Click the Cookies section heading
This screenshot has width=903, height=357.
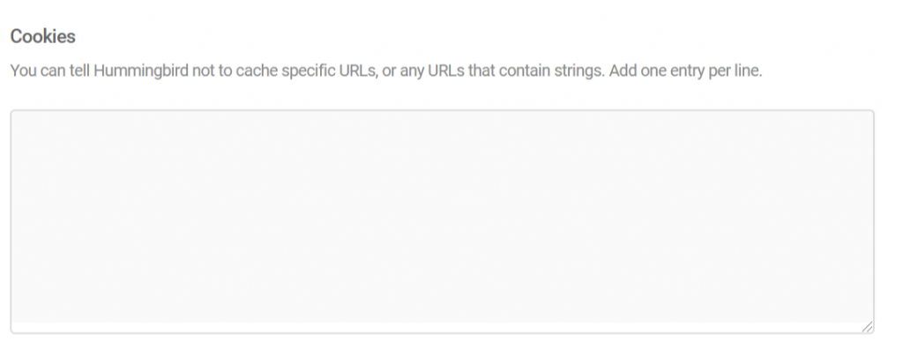coord(42,37)
